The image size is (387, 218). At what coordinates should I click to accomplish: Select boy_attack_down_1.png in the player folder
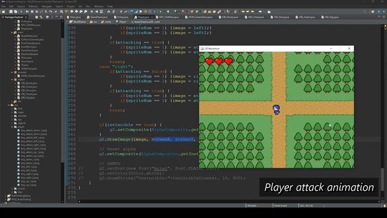(x=32, y=131)
